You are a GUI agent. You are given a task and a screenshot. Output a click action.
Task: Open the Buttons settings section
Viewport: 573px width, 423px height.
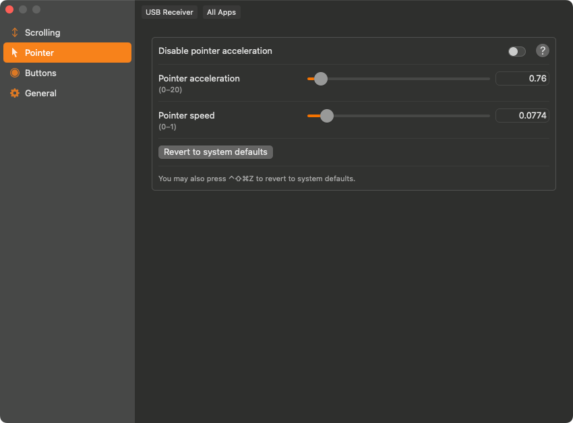40,73
